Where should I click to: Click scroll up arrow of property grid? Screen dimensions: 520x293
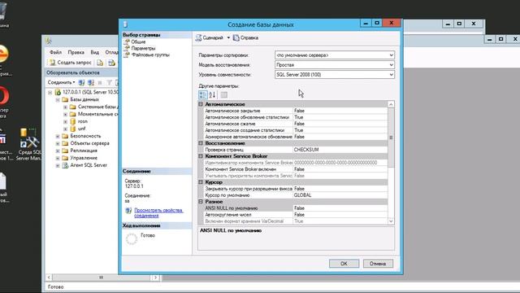[x=391, y=104]
